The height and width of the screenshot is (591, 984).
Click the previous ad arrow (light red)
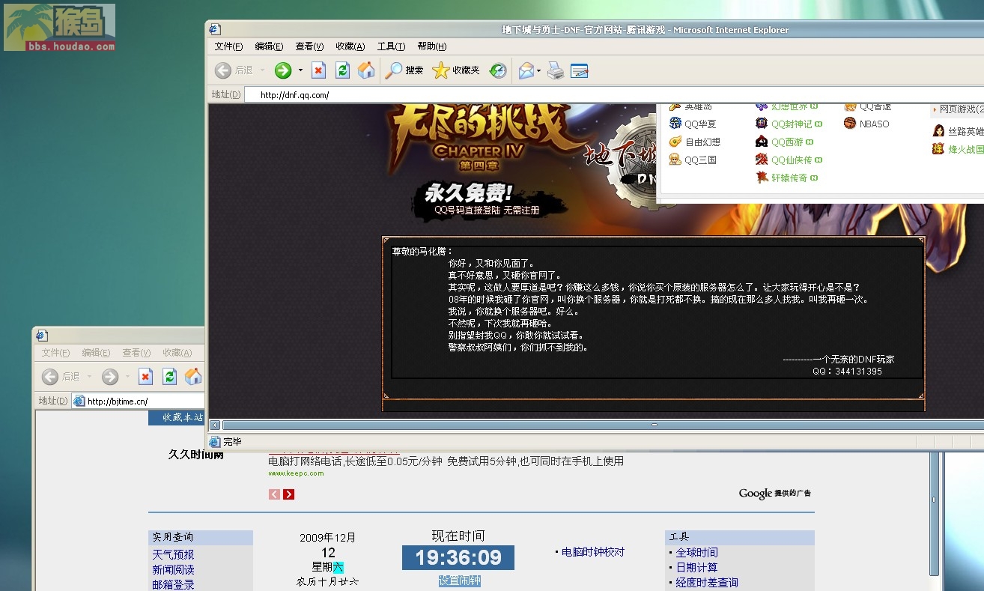point(274,494)
